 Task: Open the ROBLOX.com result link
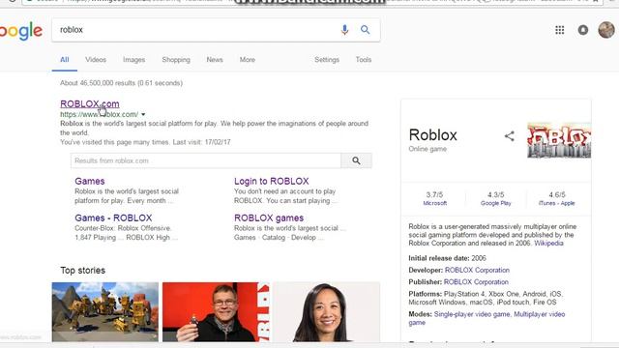coord(90,103)
